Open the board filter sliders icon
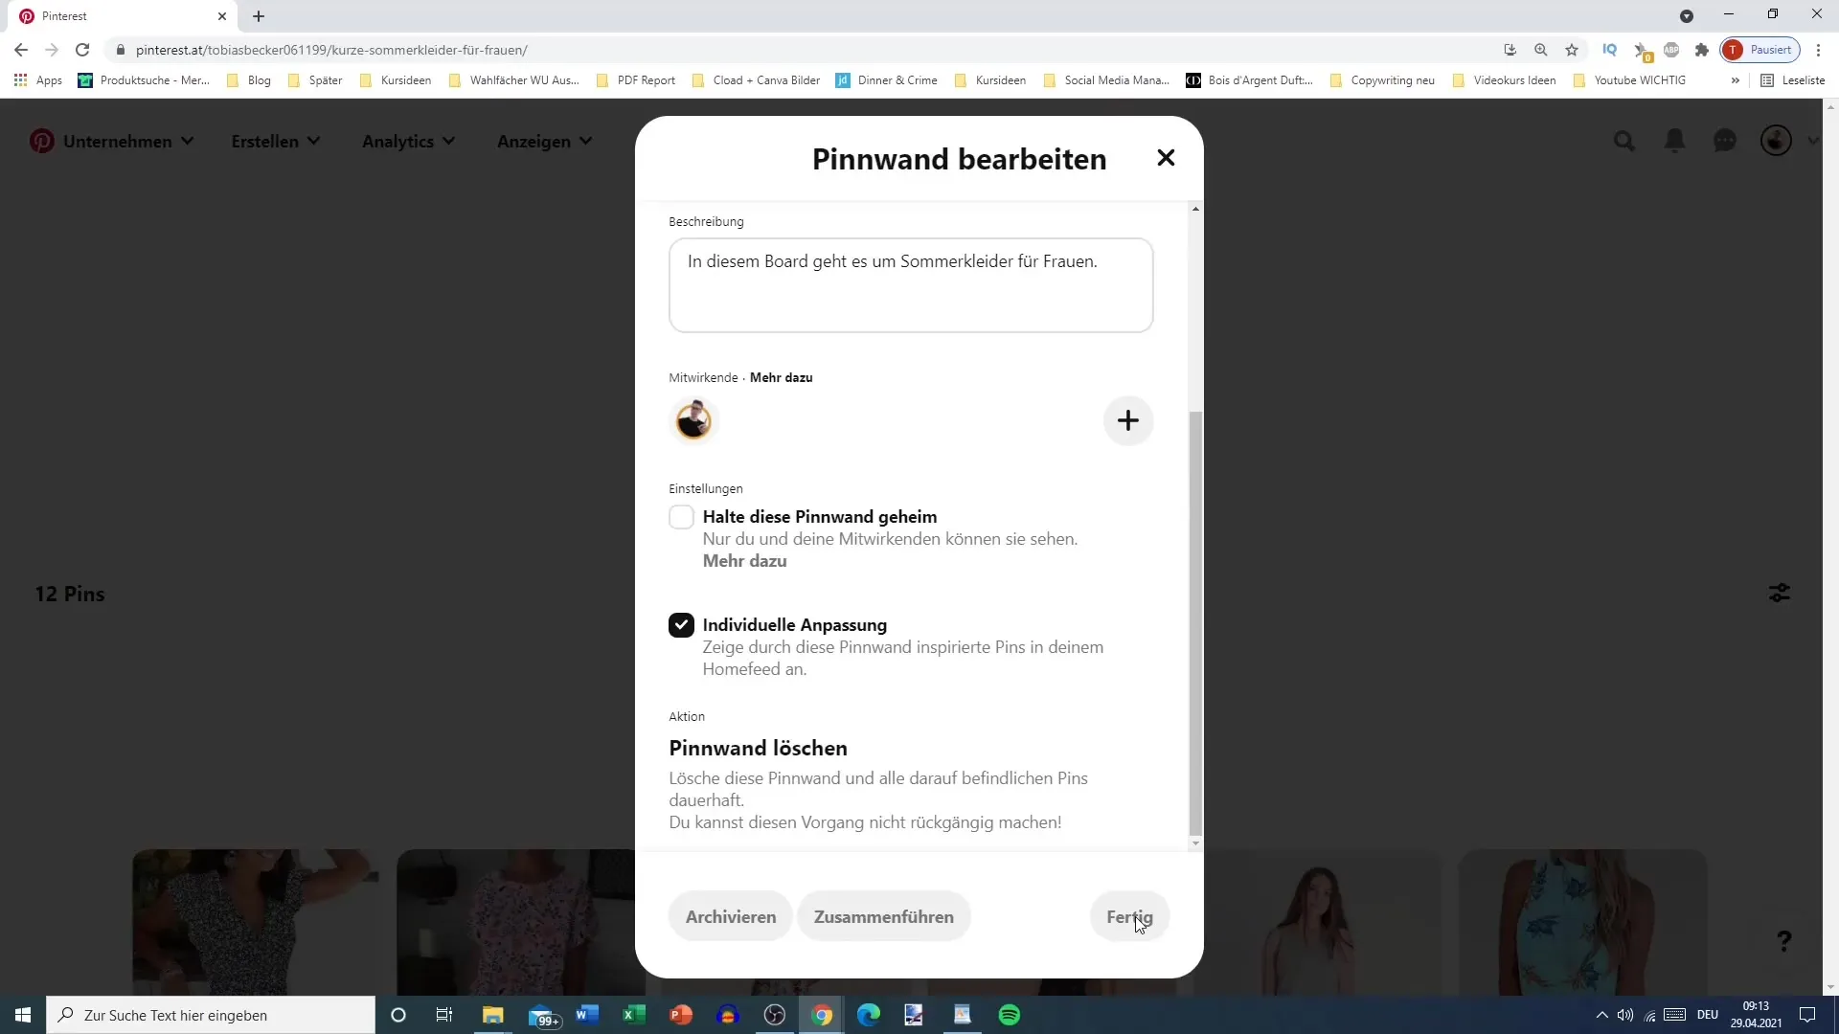Image resolution: width=1839 pixels, height=1034 pixels. point(1780,594)
